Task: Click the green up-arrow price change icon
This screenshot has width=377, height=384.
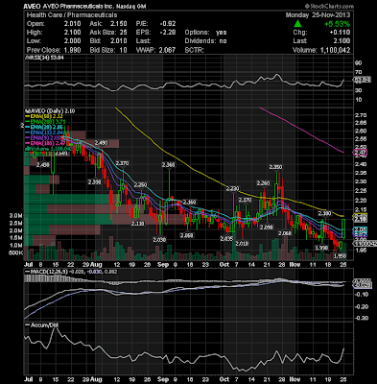Action: coord(297,24)
